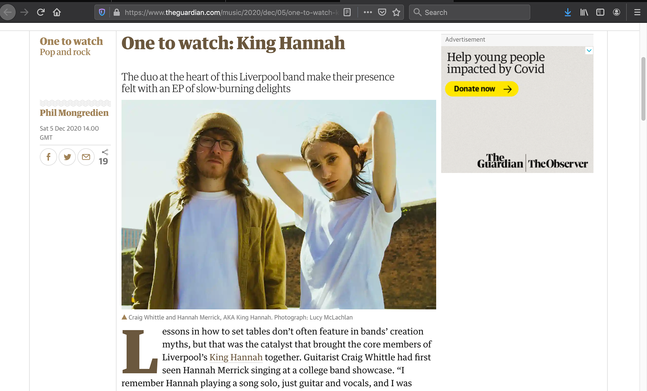Click the Donate now button
This screenshot has height=391, width=647.
tap(482, 89)
